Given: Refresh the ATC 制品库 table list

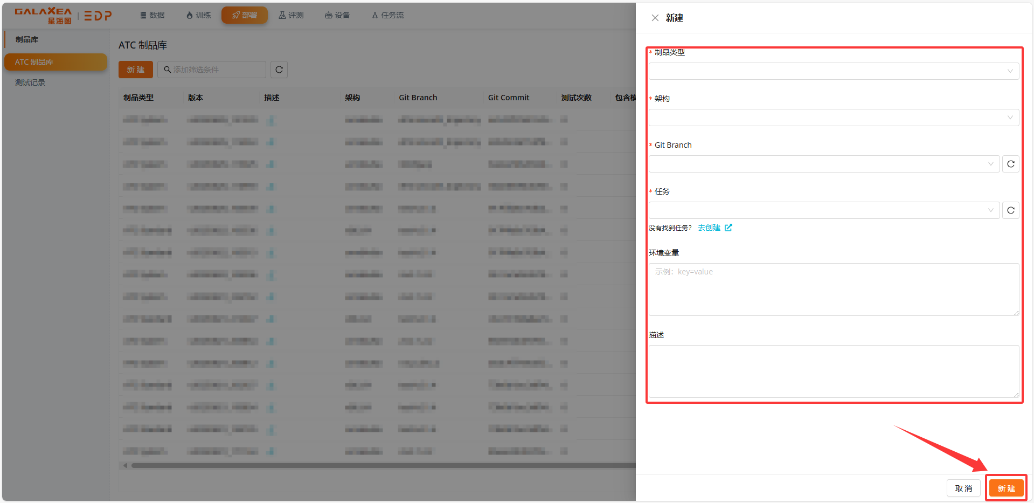Looking at the screenshot, I should 279,70.
